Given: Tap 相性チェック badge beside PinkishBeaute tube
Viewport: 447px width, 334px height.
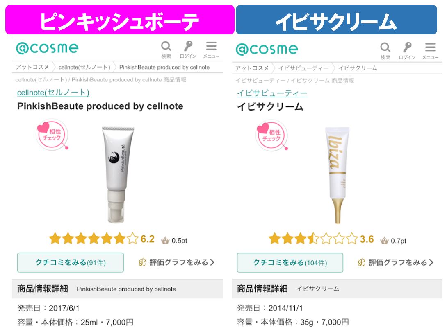Looking at the screenshot, I should 52,135.
